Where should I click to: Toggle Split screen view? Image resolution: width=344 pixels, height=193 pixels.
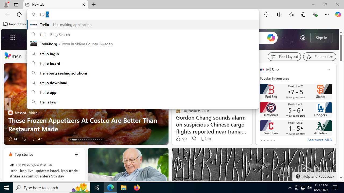[279, 14]
